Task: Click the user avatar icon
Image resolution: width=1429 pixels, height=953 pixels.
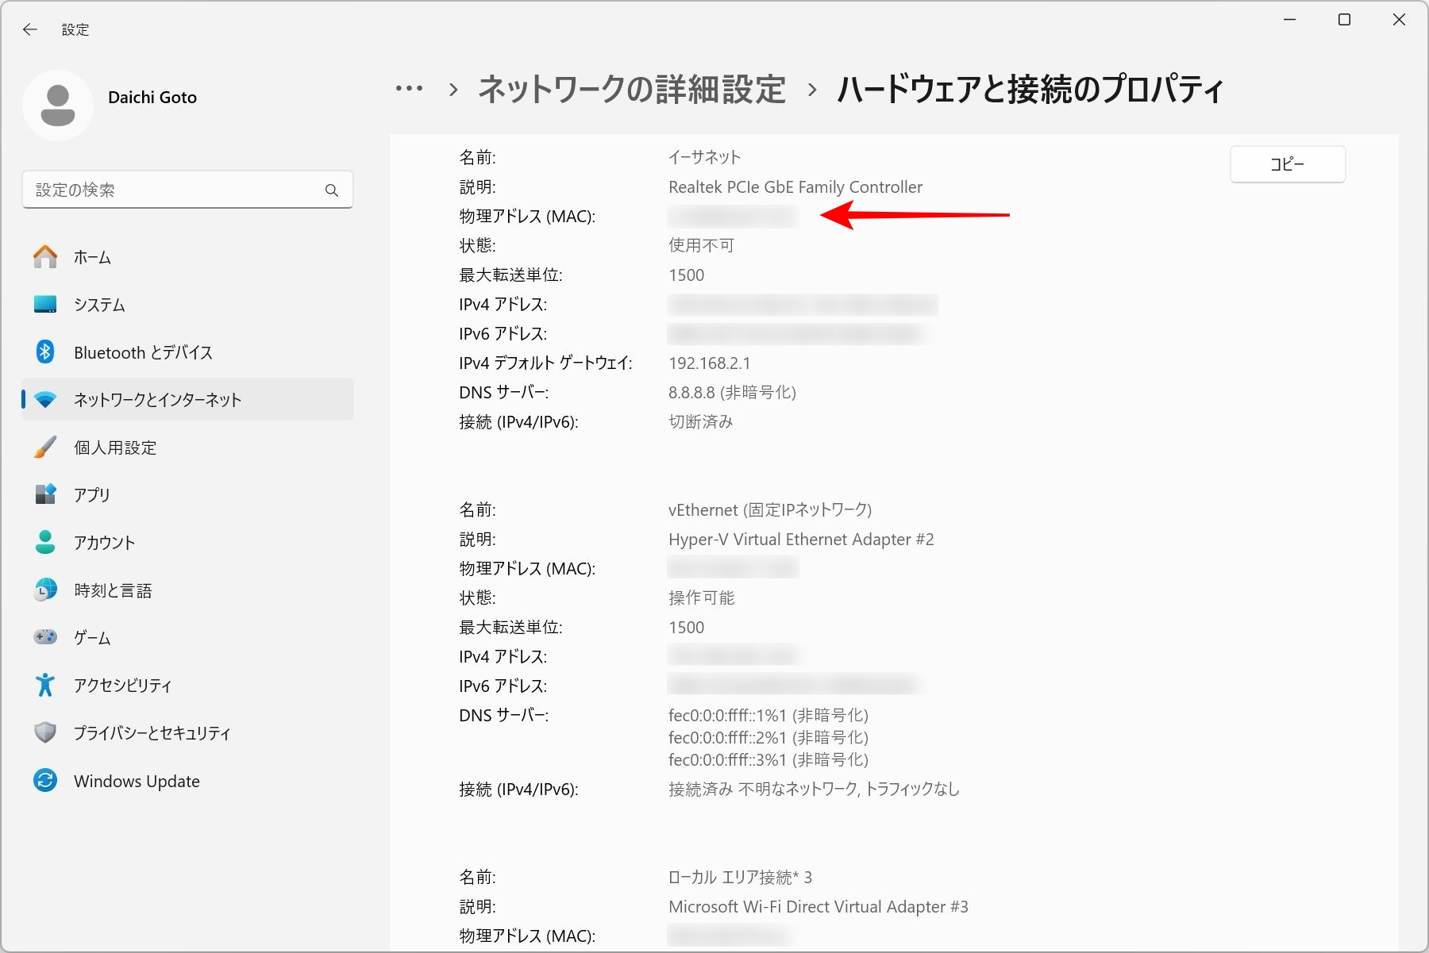Action: click(58, 106)
